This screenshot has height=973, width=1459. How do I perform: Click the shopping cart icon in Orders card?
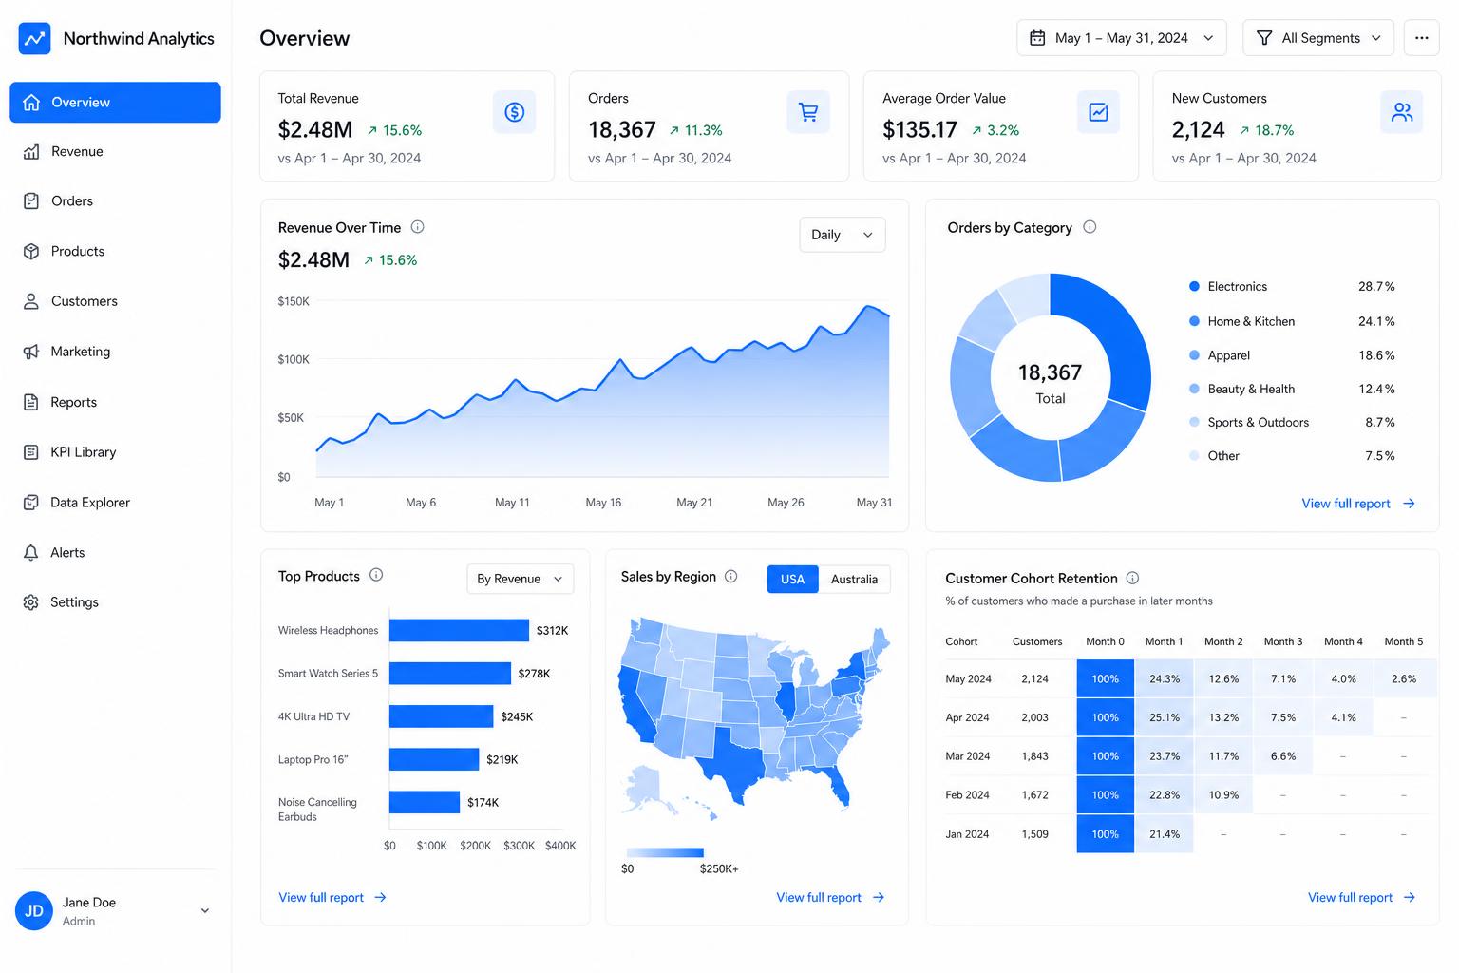click(808, 112)
